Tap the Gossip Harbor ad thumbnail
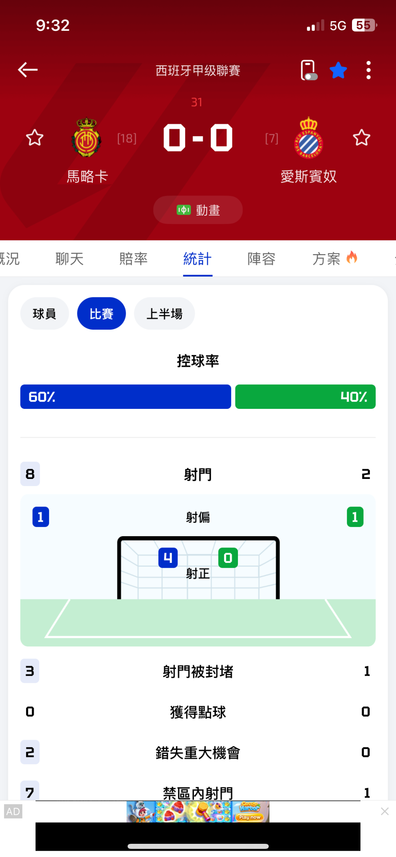Screen dimensions: 396x857 [x=198, y=812]
